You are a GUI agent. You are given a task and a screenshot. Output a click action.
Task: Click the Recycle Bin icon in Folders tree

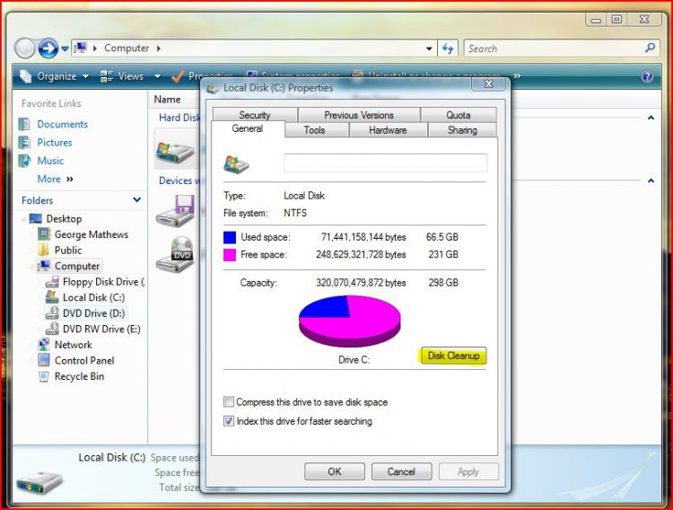click(44, 377)
